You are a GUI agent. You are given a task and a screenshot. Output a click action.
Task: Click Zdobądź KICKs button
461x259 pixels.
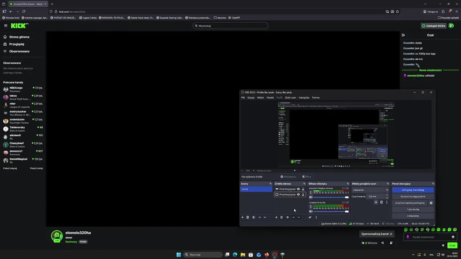434,26
